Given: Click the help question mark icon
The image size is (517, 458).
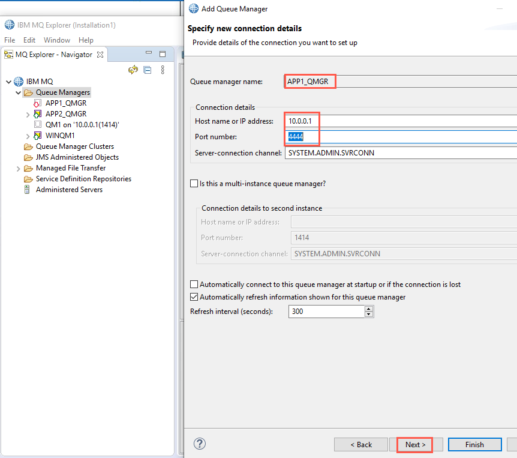Looking at the screenshot, I should point(200,444).
